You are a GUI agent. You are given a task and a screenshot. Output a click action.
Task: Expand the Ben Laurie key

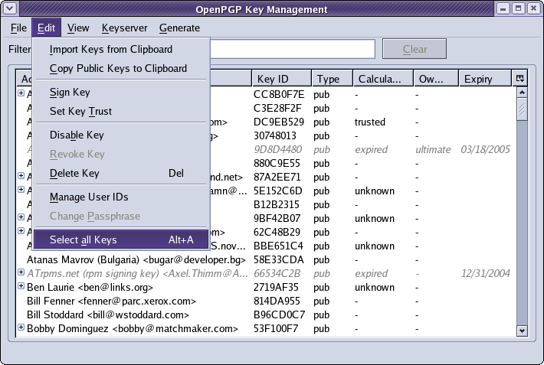tap(21, 286)
